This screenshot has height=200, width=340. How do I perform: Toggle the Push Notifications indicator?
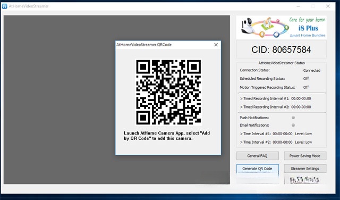tap(293, 118)
